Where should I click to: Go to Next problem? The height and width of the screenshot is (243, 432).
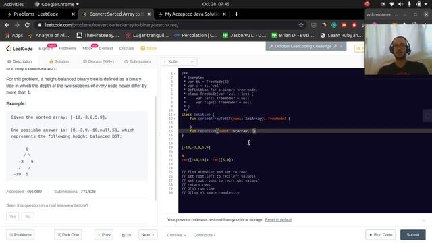(x=148, y=235)
